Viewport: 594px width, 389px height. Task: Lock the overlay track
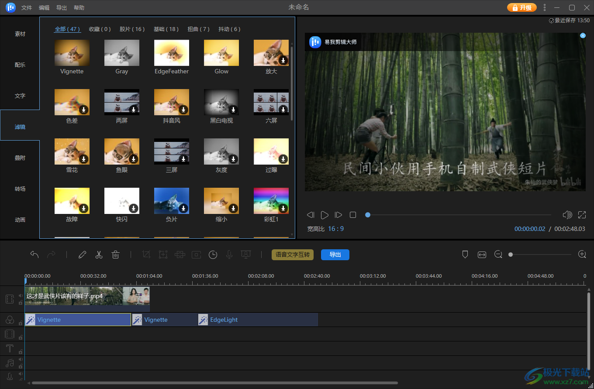click(x=21, y=337)
